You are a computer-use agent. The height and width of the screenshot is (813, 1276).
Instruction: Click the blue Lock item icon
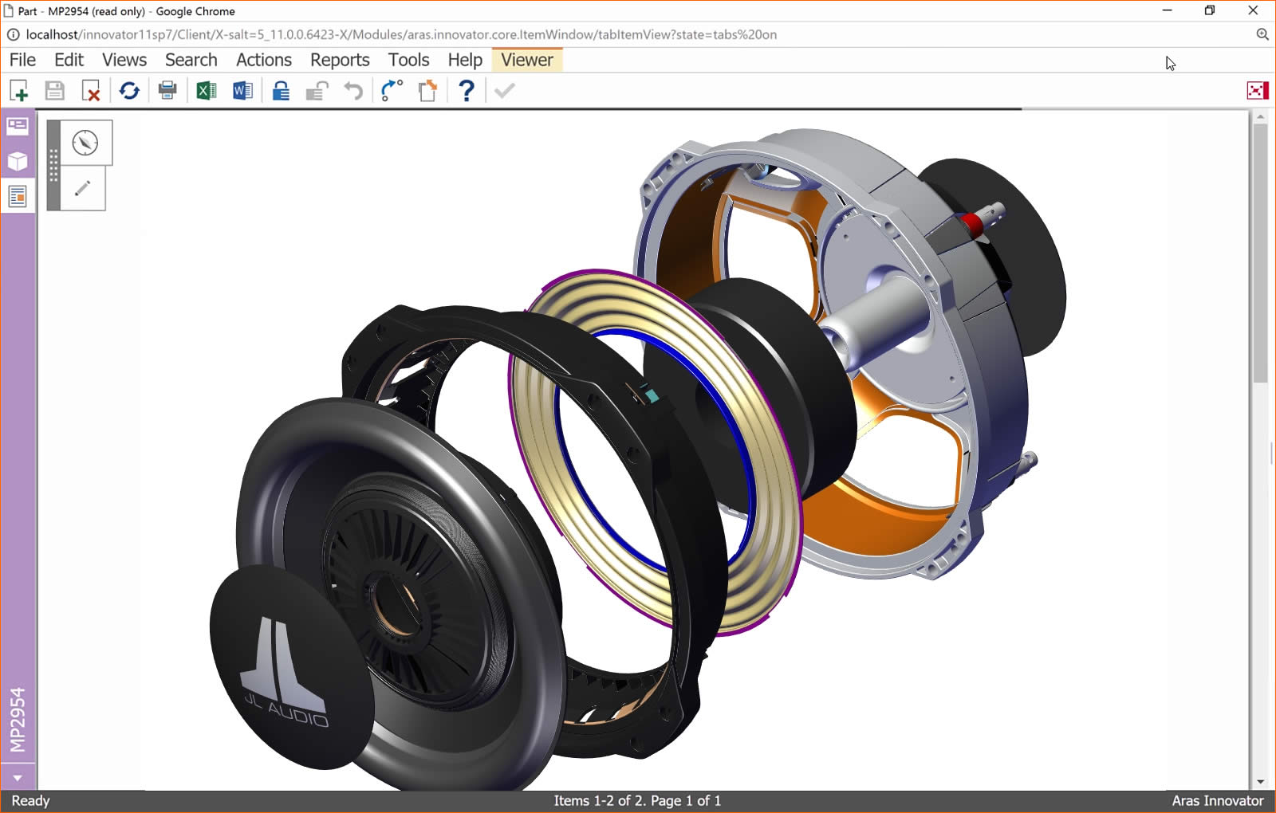[281, 91]
